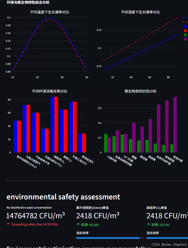Click the page title 环境与微生物特性综合分析
This screenshot has width=188, height=248.
point(28,2)
